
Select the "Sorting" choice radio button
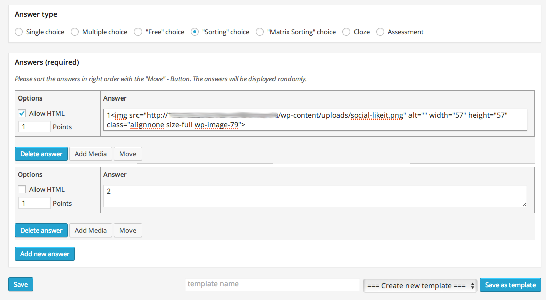[195, 32]
